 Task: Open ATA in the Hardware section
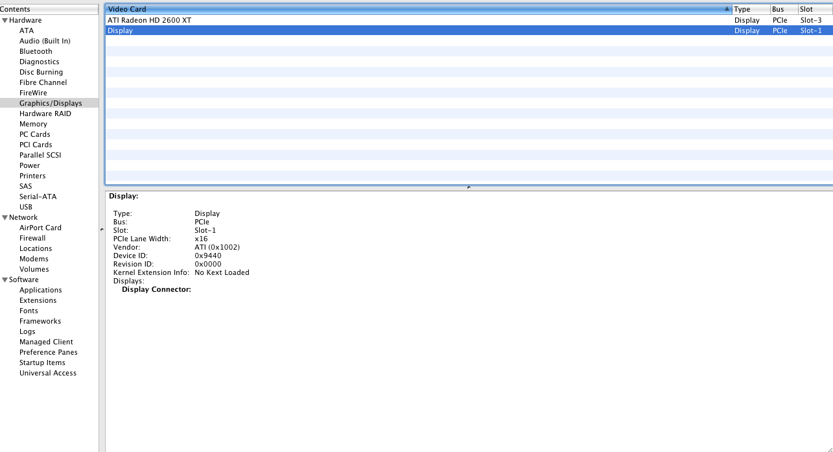[x=27, y=30]
